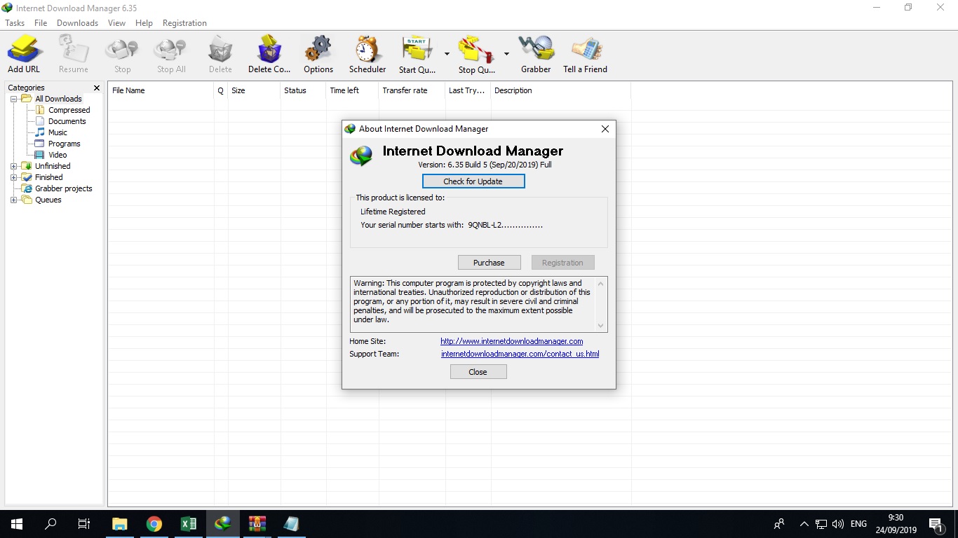958x538 pixels.
Task: Open the Downloads menu
Action: pyautogui.click(x=77, y=23)
